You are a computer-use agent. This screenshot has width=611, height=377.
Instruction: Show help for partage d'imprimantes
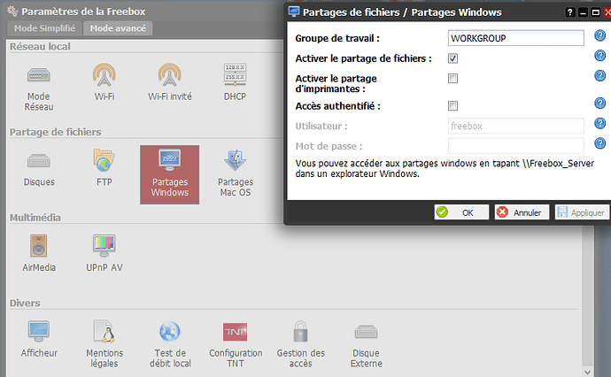click(x=599, y=75)
